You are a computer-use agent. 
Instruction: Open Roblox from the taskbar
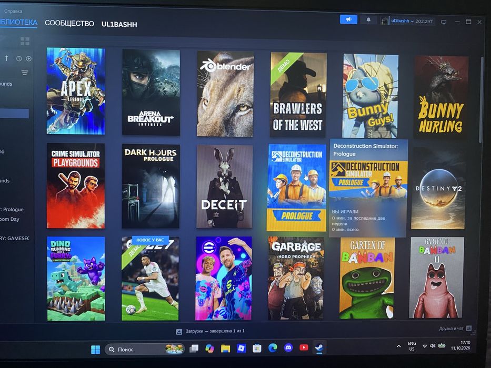pos(241,348)
